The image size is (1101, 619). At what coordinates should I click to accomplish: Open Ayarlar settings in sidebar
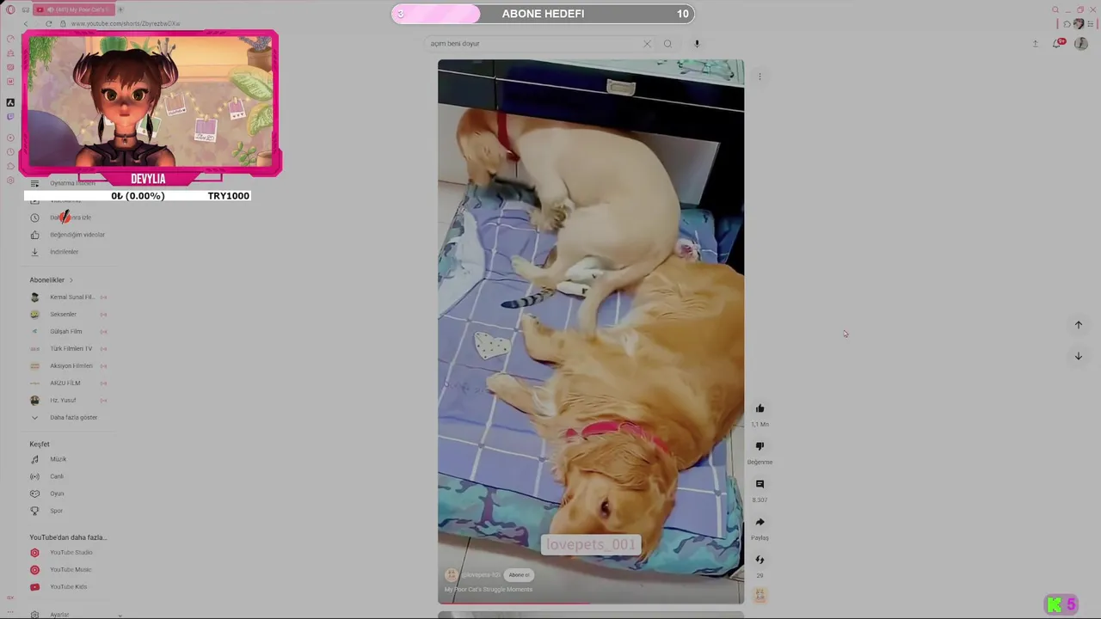coord(50,615)
